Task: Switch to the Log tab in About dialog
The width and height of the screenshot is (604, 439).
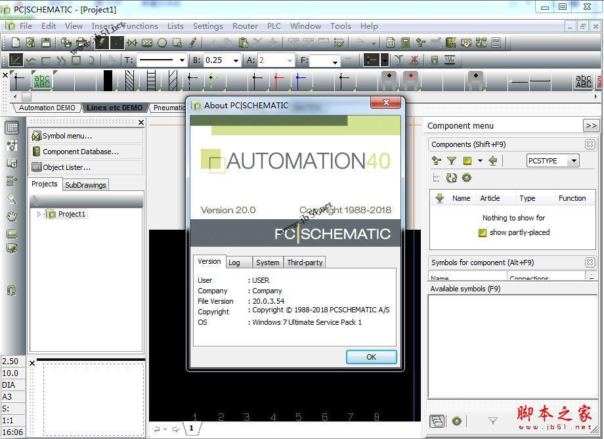Action: [239, 262]
